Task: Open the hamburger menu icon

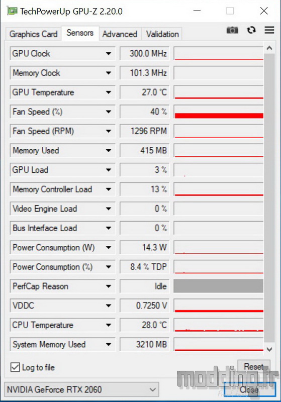Action: (269, 30)
